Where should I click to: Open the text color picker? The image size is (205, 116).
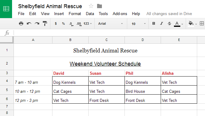pyautogui.click(x=178, y=24)
